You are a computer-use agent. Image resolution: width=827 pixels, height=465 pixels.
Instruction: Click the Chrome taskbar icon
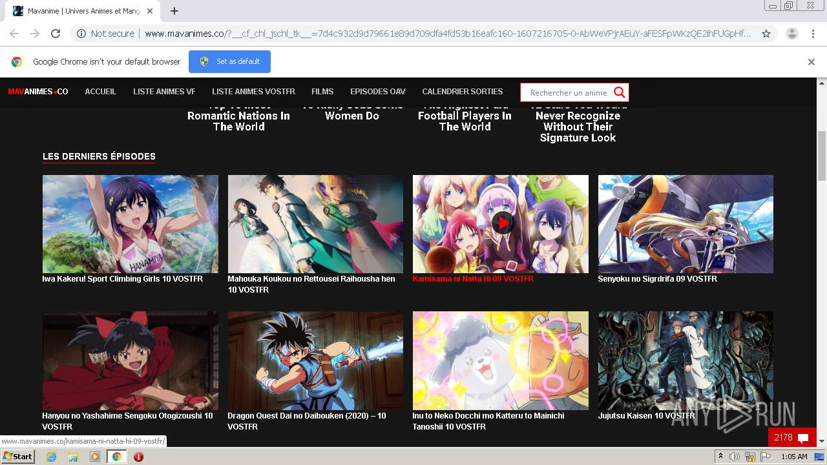coord(117,457)
